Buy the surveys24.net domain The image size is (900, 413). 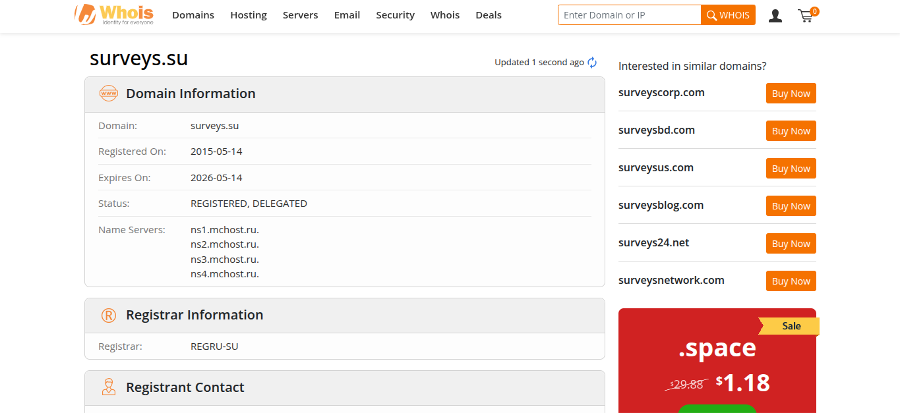(x=791, y=243)
